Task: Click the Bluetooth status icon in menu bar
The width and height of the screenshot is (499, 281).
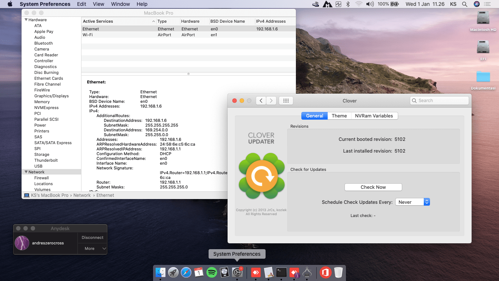Action: pyautogui.click(x=348, y=4)
